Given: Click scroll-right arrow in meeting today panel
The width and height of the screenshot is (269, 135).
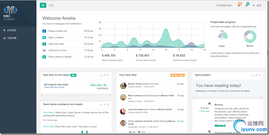Looking at the screenshot, I should [x=262, y=97].
